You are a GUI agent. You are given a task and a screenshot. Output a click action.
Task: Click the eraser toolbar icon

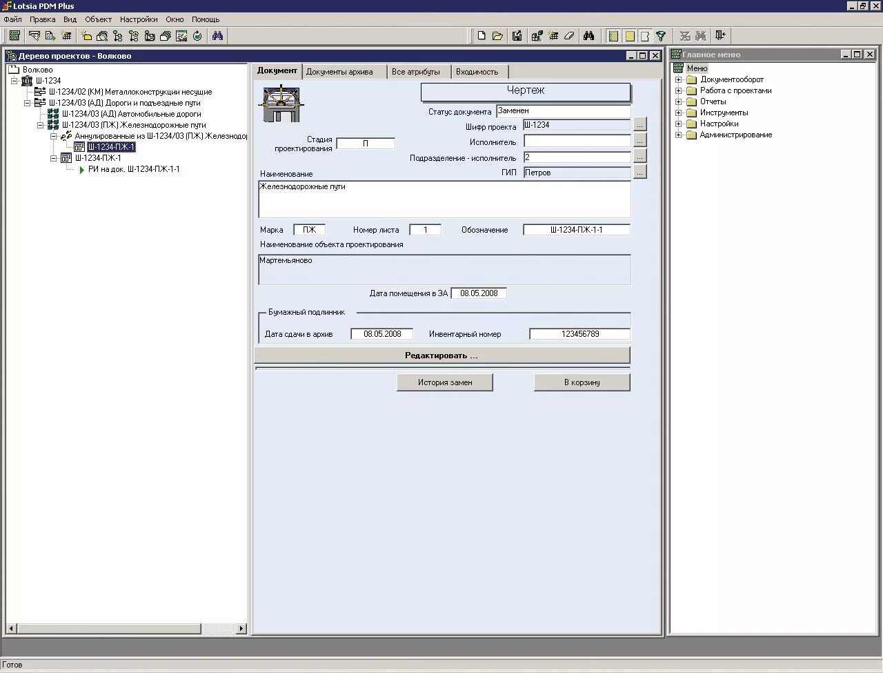coord(569,36)
